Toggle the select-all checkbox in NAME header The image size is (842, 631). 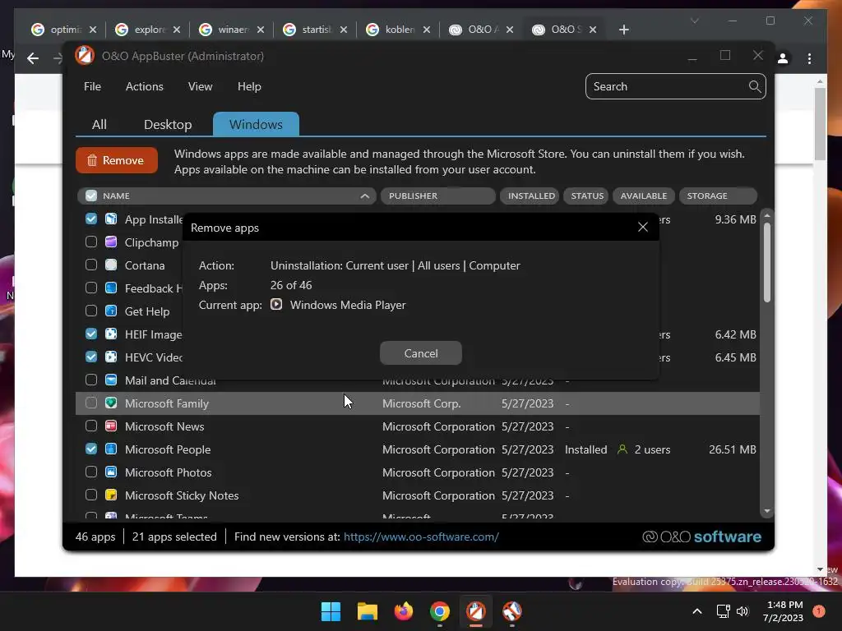(x=91, y=196)
